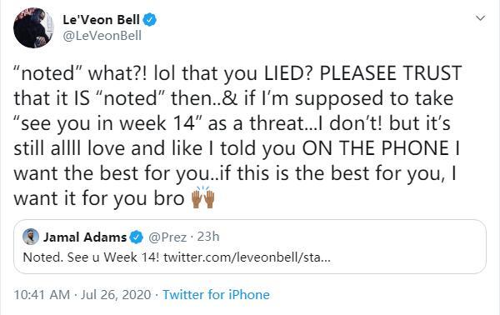Viewport: 500px width, 315px height.
Task: Open the Twitter for iPhone link
Action: point(216,295)
